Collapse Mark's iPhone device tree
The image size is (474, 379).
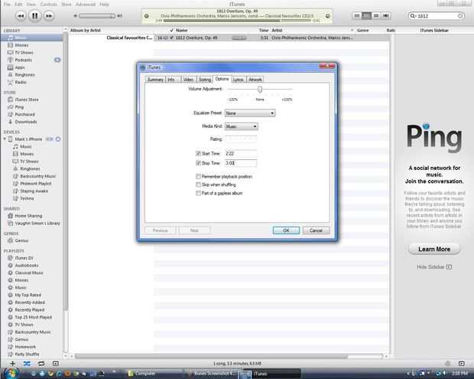tap(5, 139)
